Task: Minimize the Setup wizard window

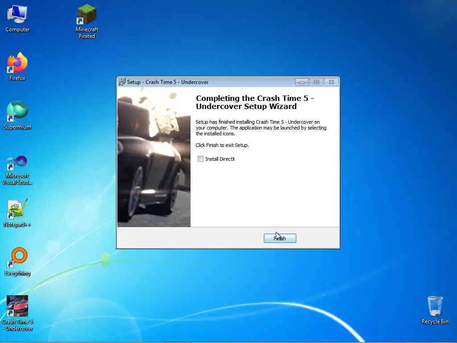Action: (302, 82)
